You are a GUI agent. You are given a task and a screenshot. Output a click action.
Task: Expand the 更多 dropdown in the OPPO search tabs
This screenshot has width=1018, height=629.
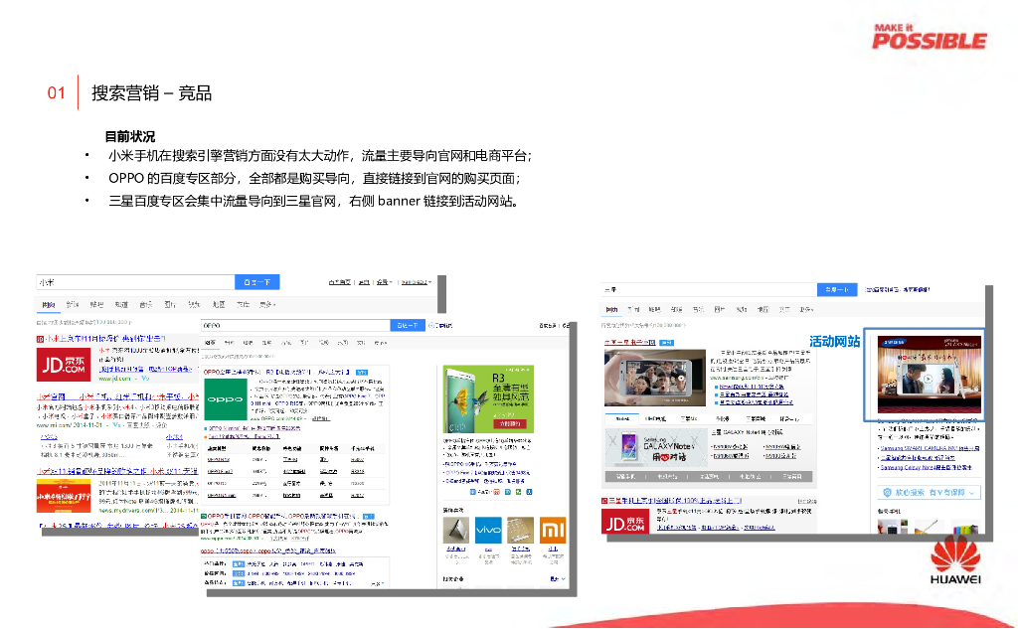point(381,343)
